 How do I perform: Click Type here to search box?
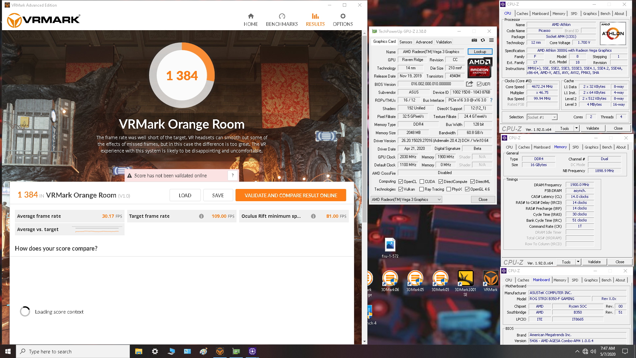(73, 351)
